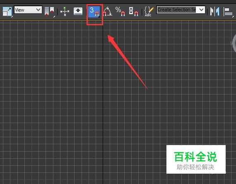
Task: Click the View reference coordinate text
Action: click(x=19, y=10)
